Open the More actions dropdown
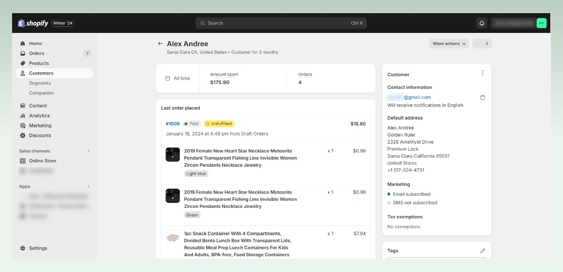 click(449, 44)
